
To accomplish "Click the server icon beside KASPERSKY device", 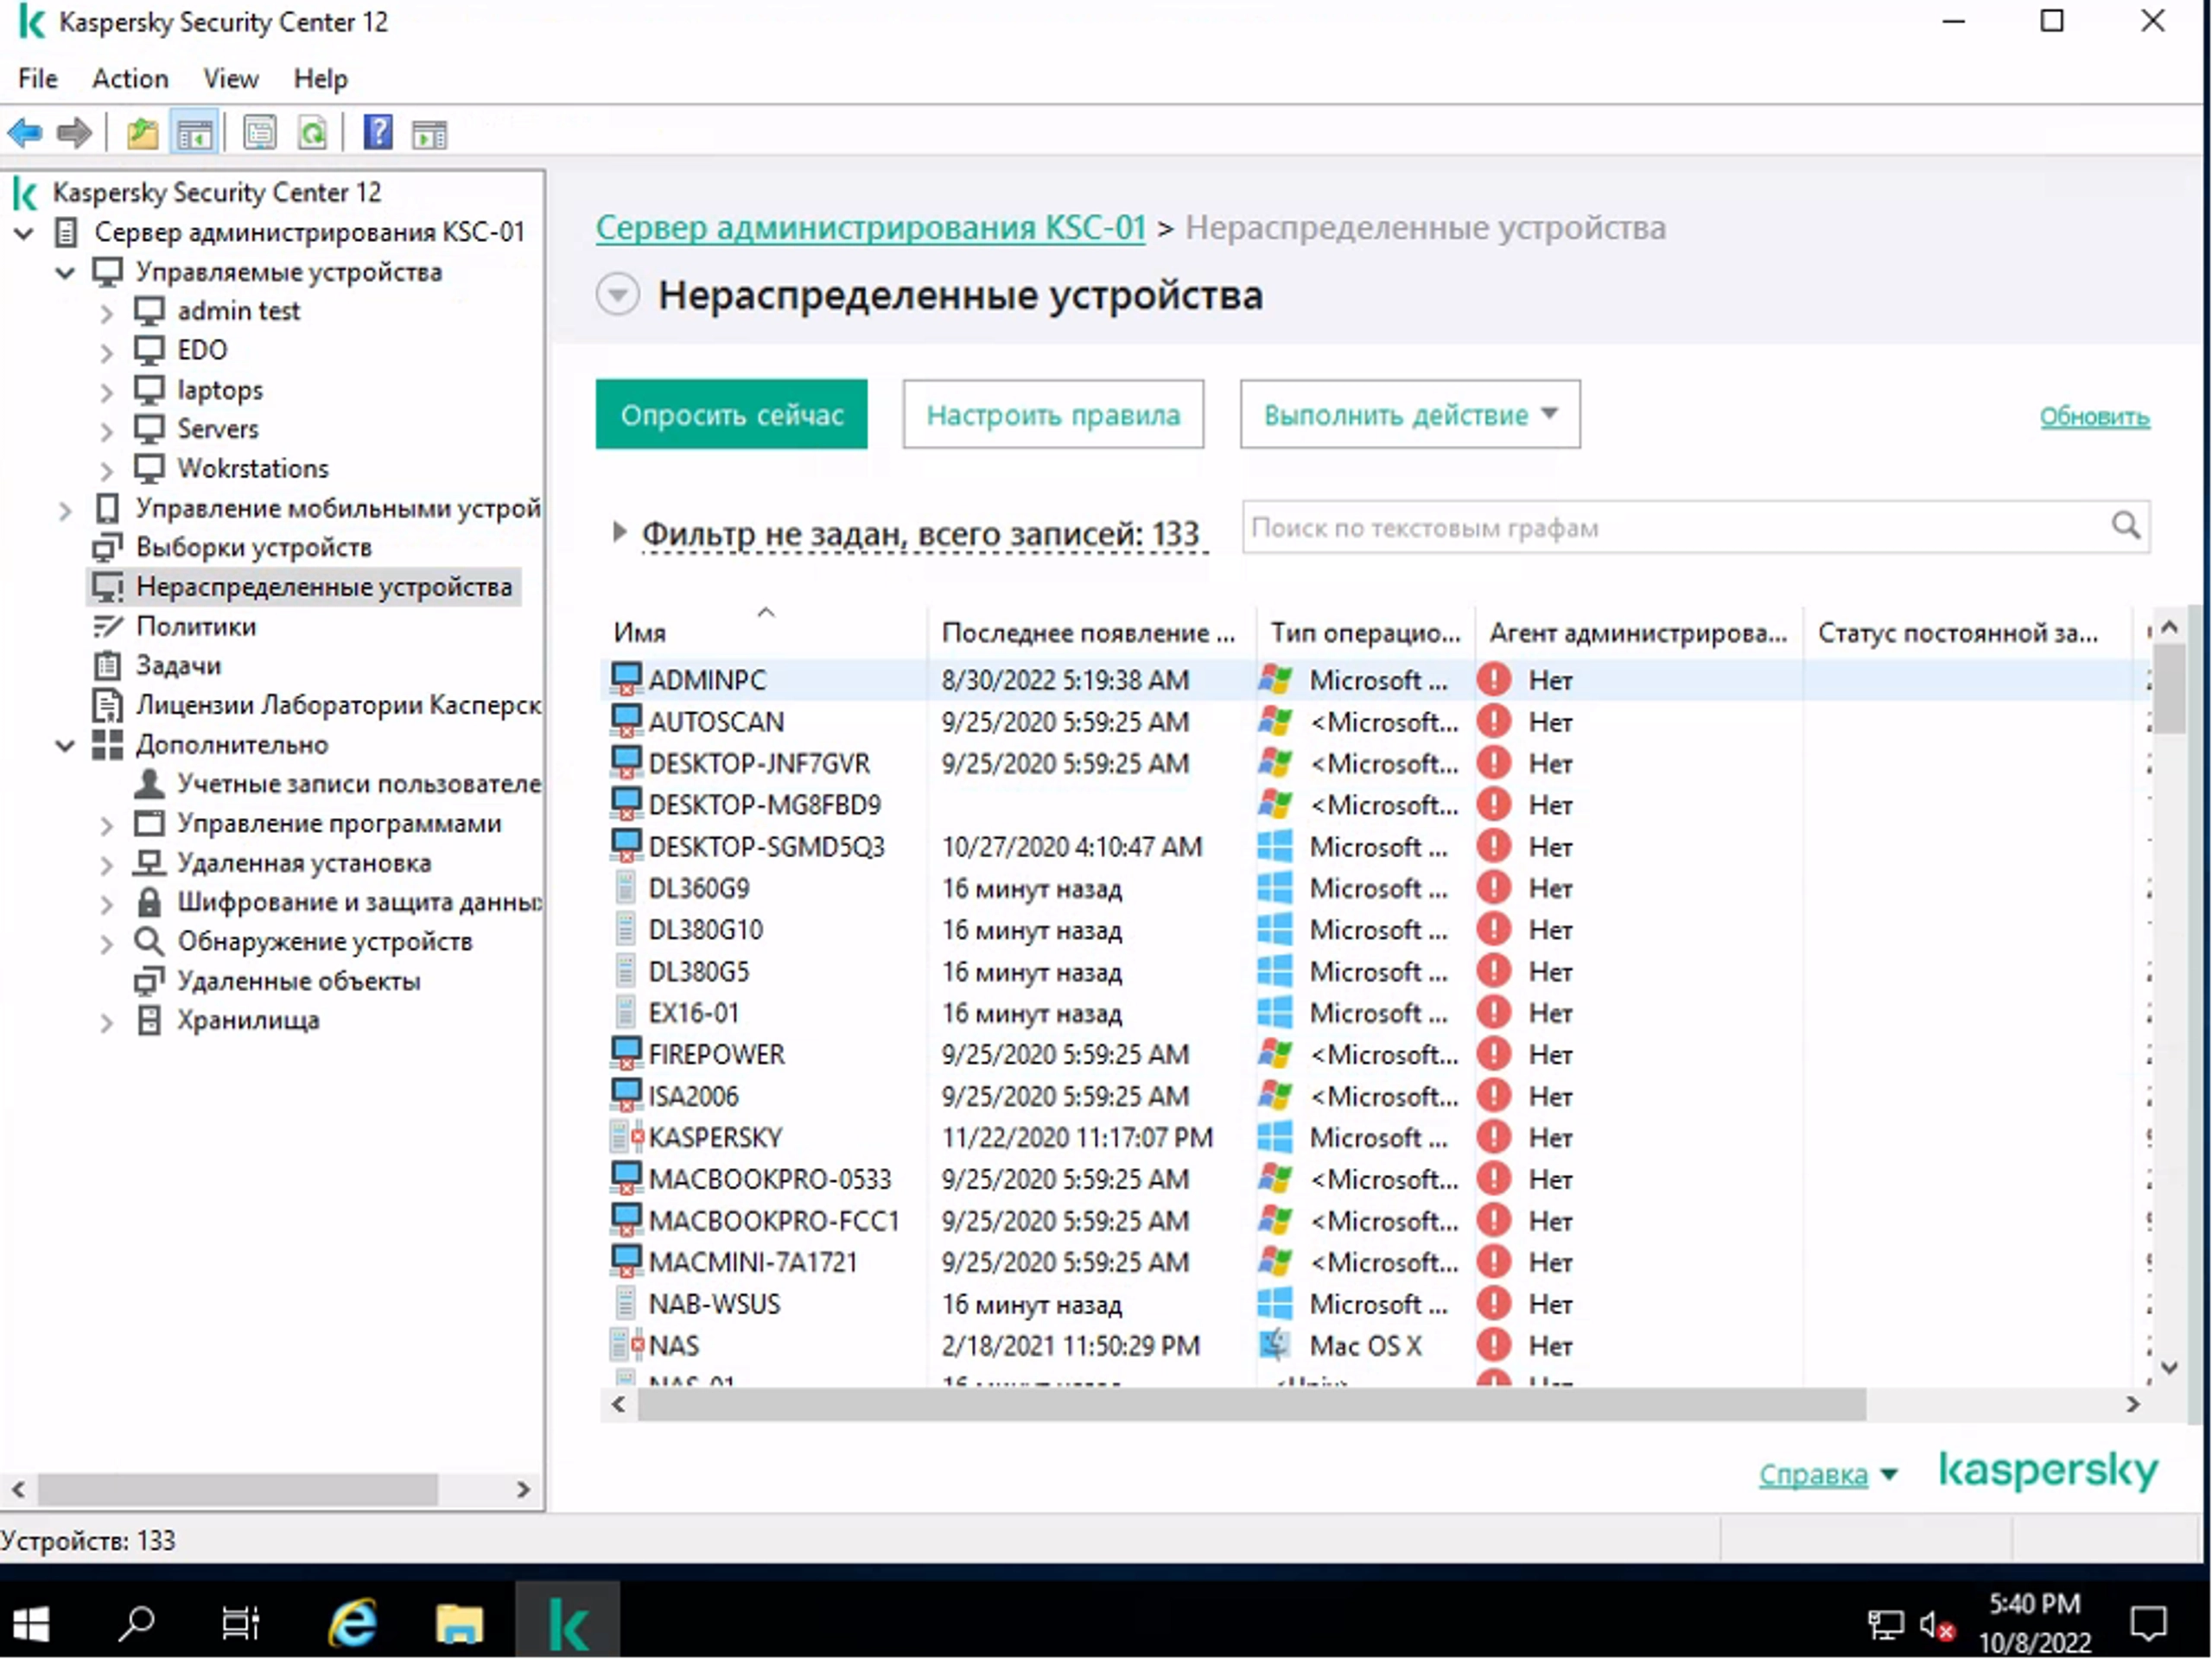I will [x=626, y=1137].
